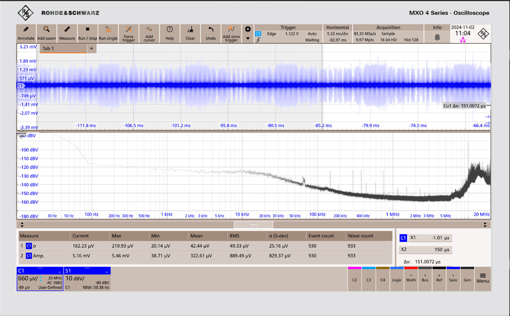Screen dimensions: 510x316
Task: Click the Run / stop button
Action: pos(88,33)
